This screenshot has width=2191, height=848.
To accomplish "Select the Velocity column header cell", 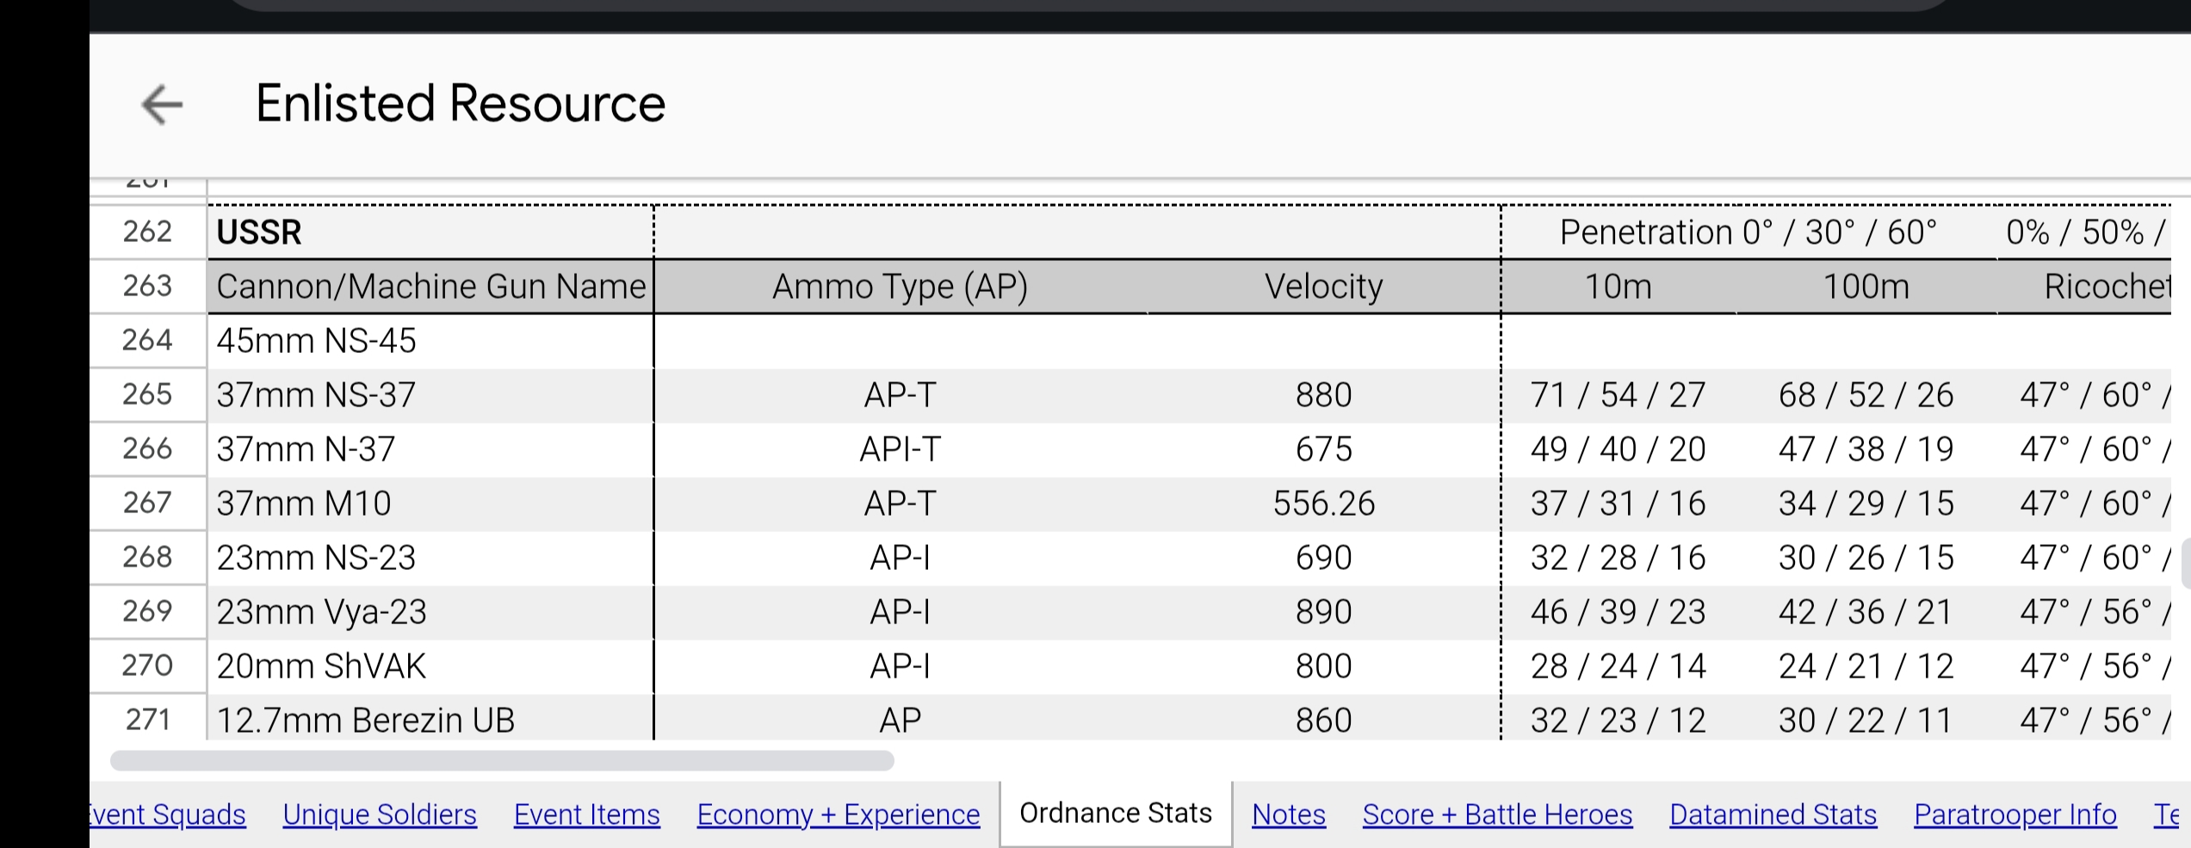I will coord(1323,287).
